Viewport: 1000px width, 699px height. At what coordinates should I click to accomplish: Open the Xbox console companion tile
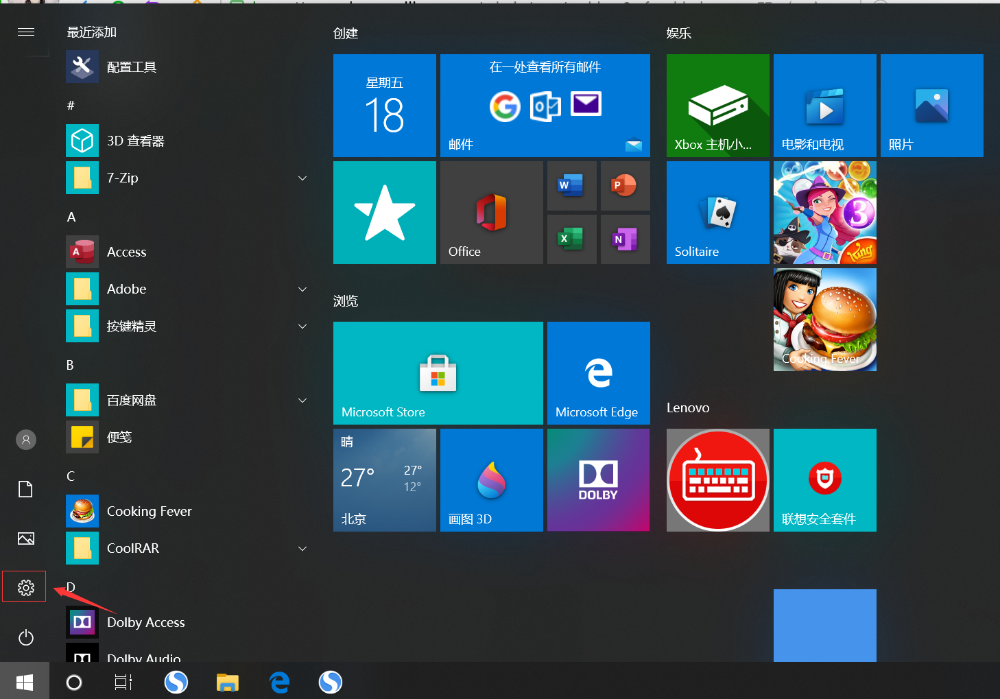click(718, 106)
